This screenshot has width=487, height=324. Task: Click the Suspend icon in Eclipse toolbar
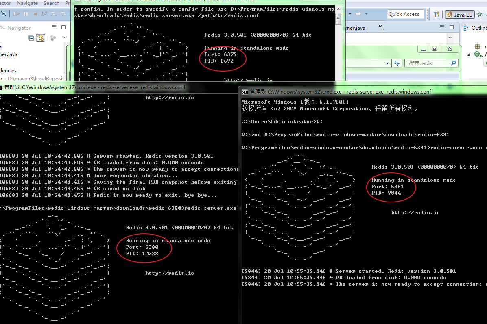click(x=26, y=14)
